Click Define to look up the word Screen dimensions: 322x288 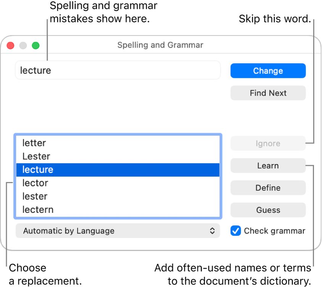(268, 187)
